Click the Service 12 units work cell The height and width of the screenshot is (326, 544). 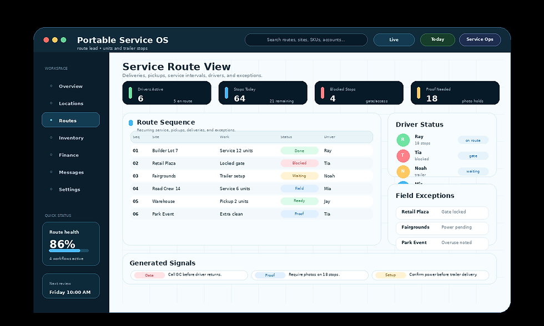coord(236,151)
